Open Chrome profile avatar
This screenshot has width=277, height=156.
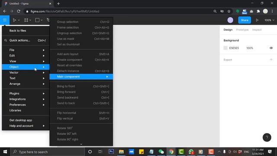click(x=265, y=11)
